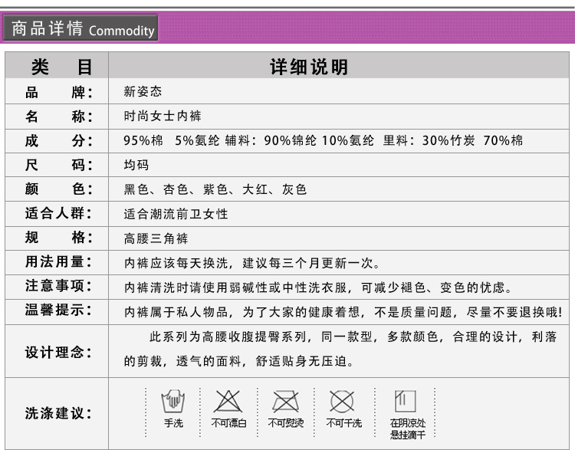The height and width of the screenshot is (450, 575).
Task: Click the 详细说明 column header
Action: (309, 67)
